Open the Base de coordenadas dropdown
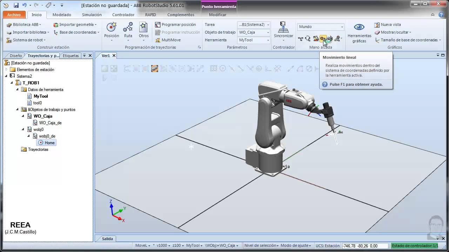 (x=76, y=32)
